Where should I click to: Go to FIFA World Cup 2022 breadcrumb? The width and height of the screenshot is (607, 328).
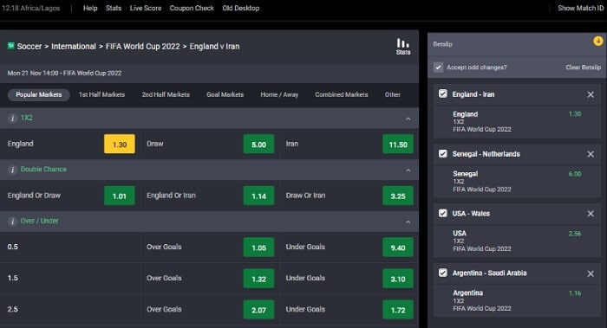pos(143,47)
